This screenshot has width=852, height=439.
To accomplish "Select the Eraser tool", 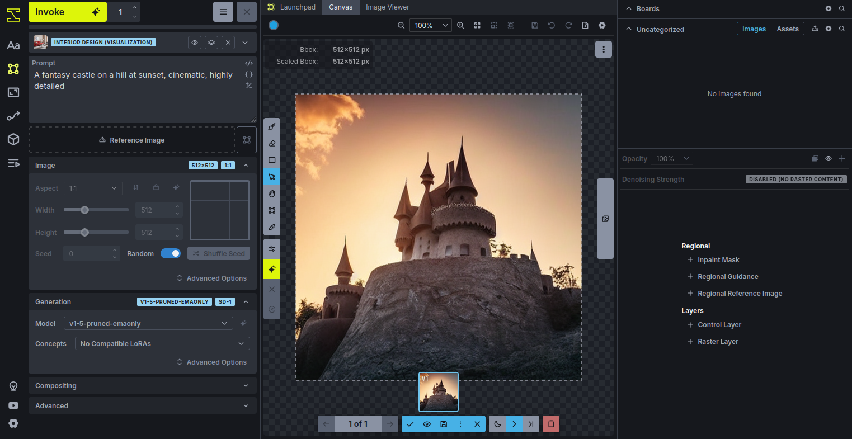I will (272, 143).
